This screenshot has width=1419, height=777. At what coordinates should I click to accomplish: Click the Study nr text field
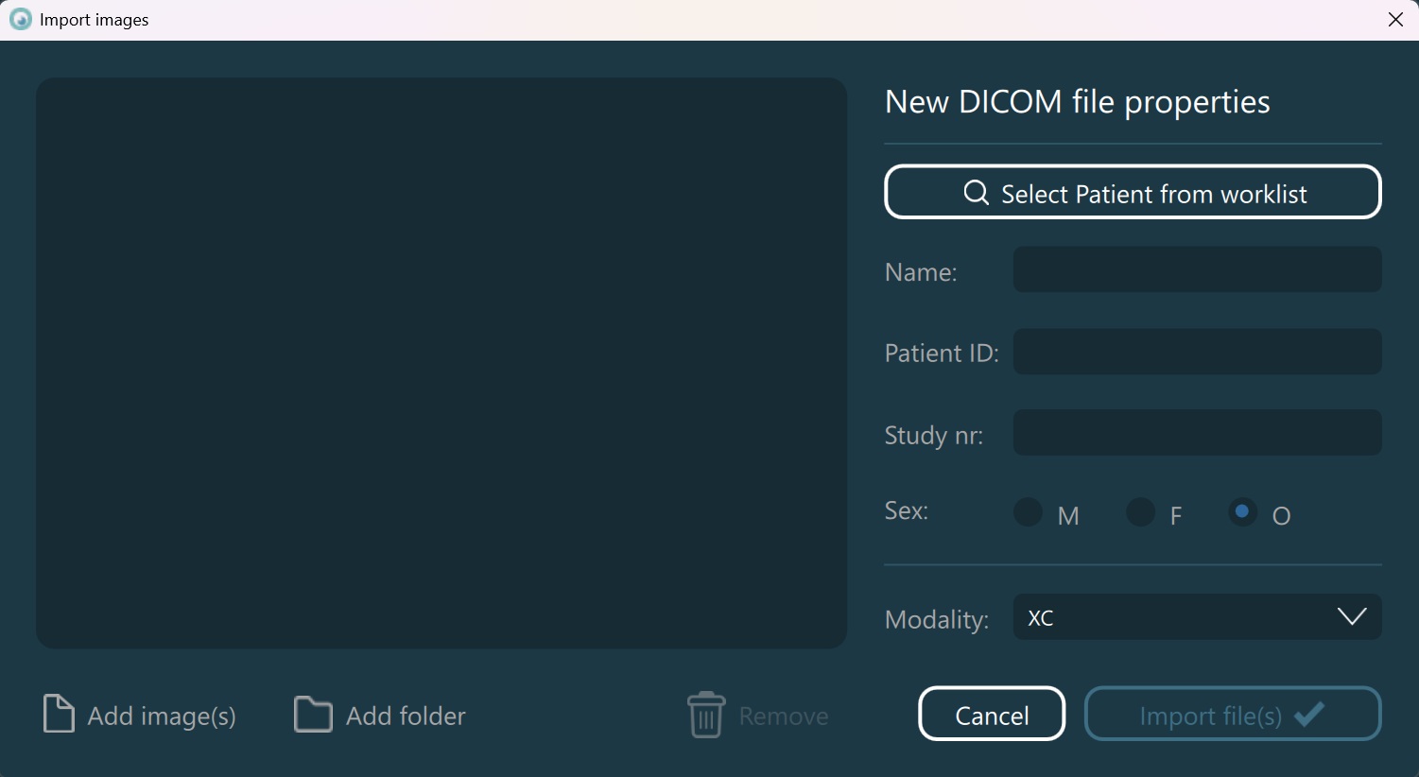[x=1197, y=433]
